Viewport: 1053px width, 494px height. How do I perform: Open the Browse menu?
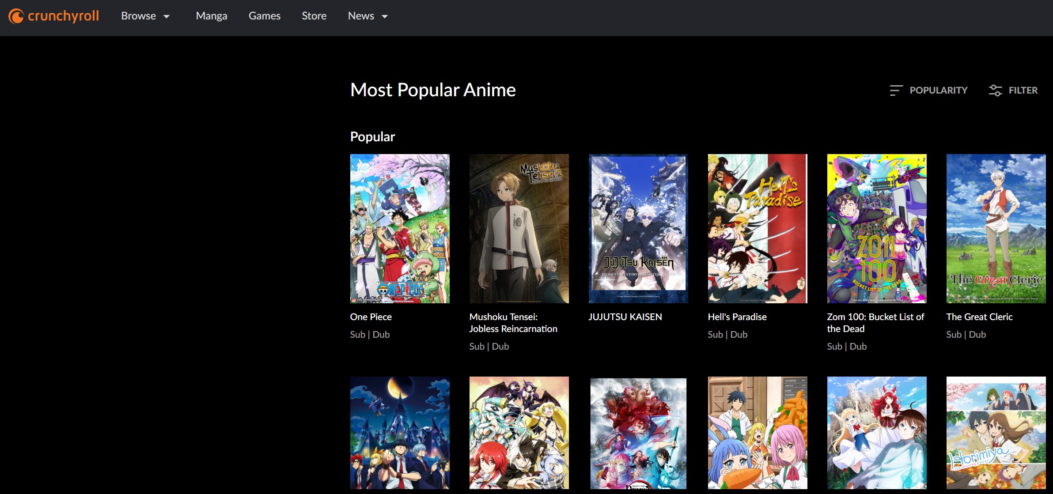click(x=145, y=16)
